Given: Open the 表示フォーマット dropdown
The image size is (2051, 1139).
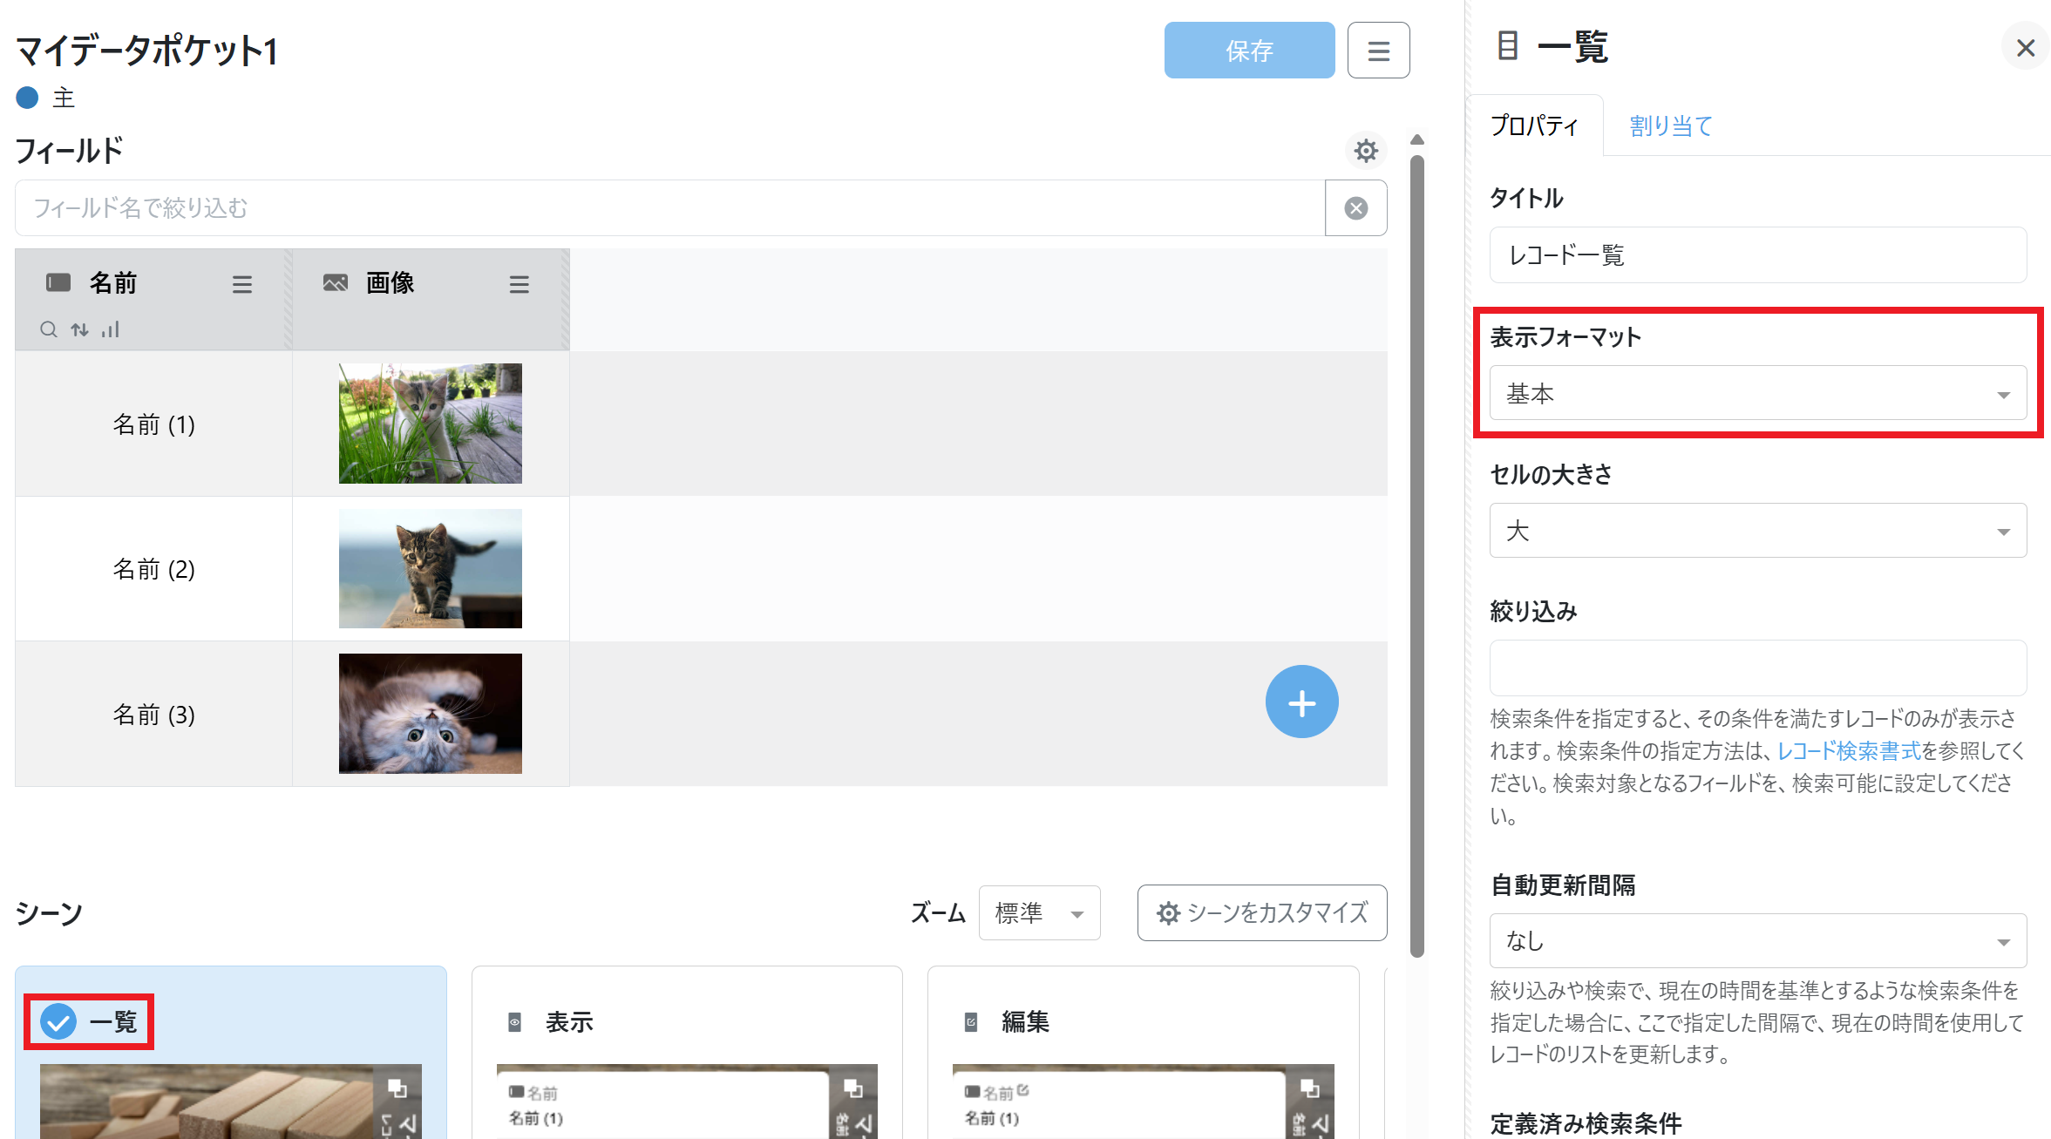Looking at the screenshot, I should [1757, 394].
